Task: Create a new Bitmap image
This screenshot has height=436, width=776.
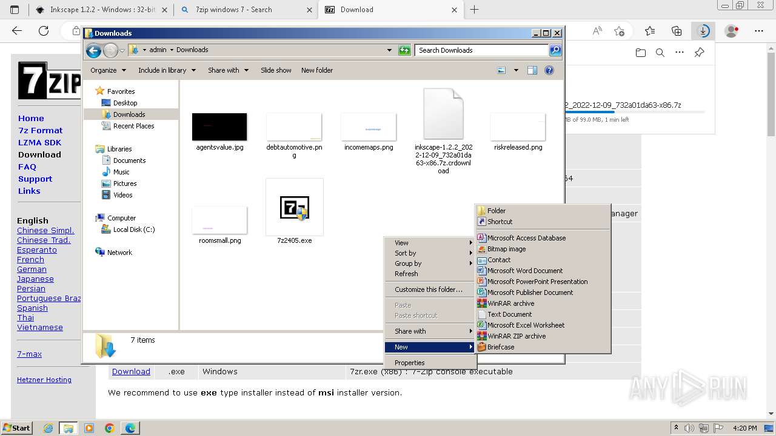Action: 543,249
